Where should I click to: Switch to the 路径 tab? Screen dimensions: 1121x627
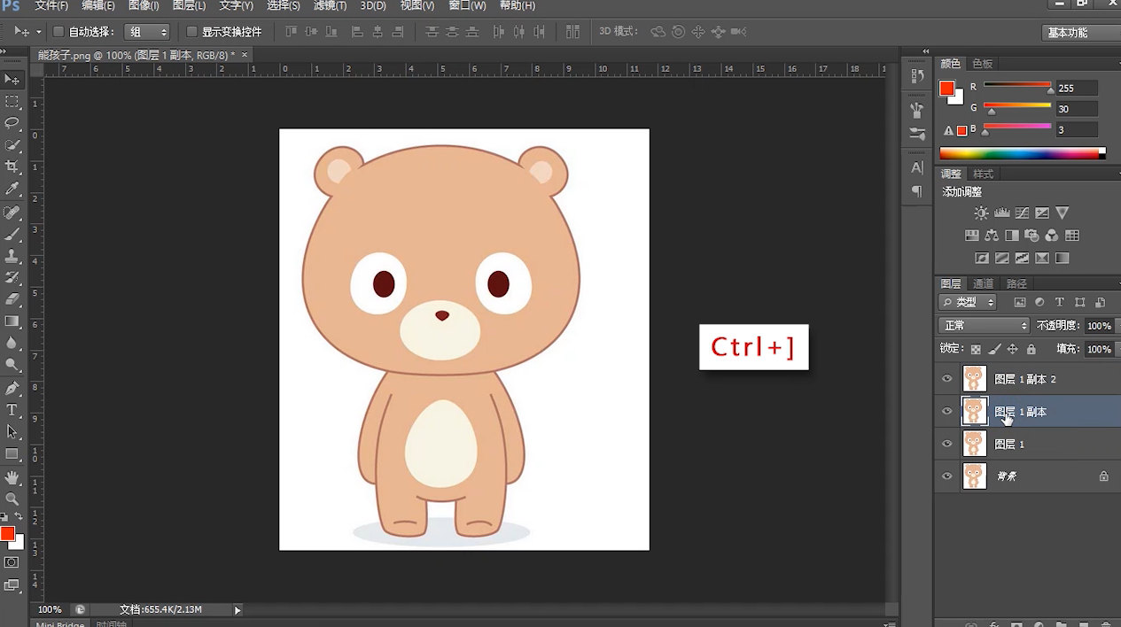[1016, 283]
